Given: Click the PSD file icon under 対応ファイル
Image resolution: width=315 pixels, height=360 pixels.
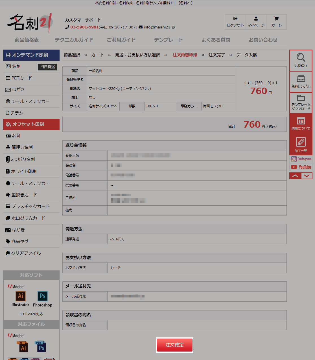Looking at the screenshot, I should click(x=40, y=347).
